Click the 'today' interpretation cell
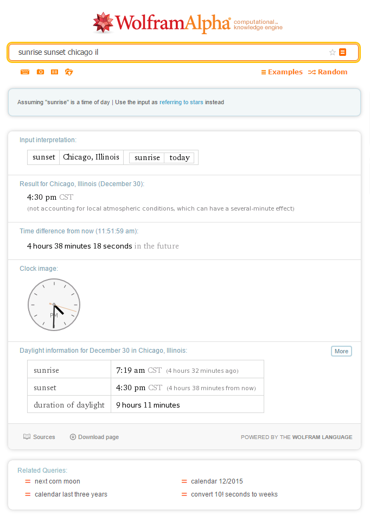Screen dimensions: 370x521 (180, 157)
